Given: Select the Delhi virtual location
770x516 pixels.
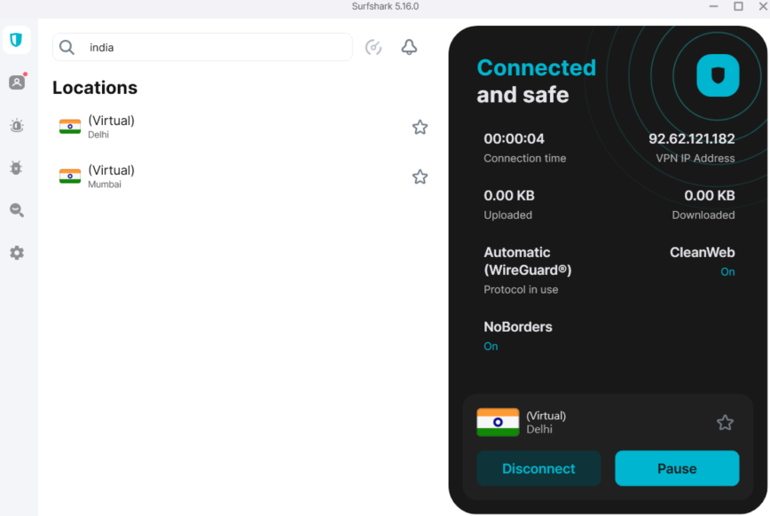Looking at the screenshot, I should pyautogui.click(x=111, y=126).
